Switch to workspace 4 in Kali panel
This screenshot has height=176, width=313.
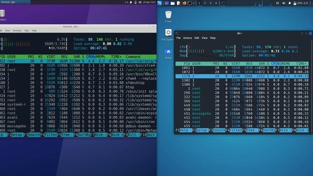(216, 3)
